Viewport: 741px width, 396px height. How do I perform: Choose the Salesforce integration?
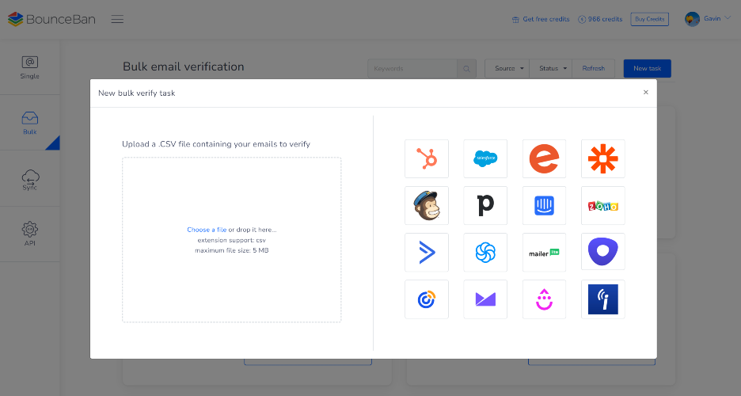pos(485,159)
